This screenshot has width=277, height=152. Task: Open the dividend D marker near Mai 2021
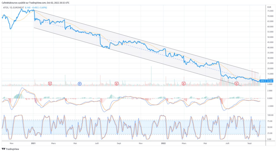(x=80, y=84)
